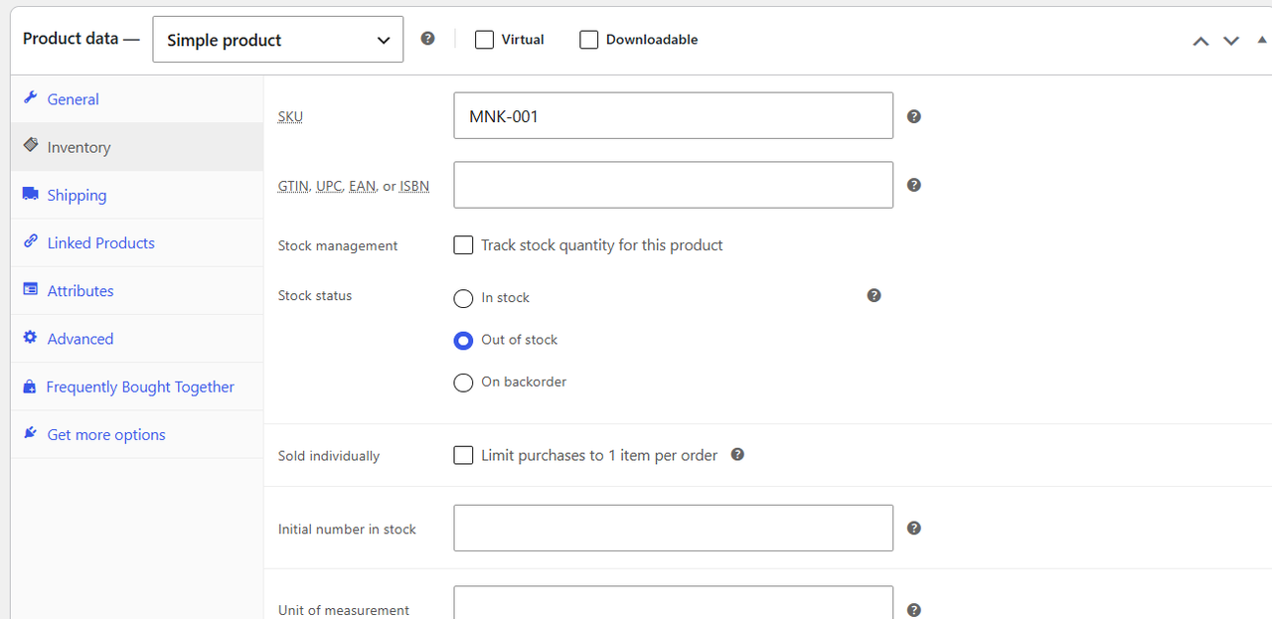Click the Linked Products chain icon

[30, 241]
